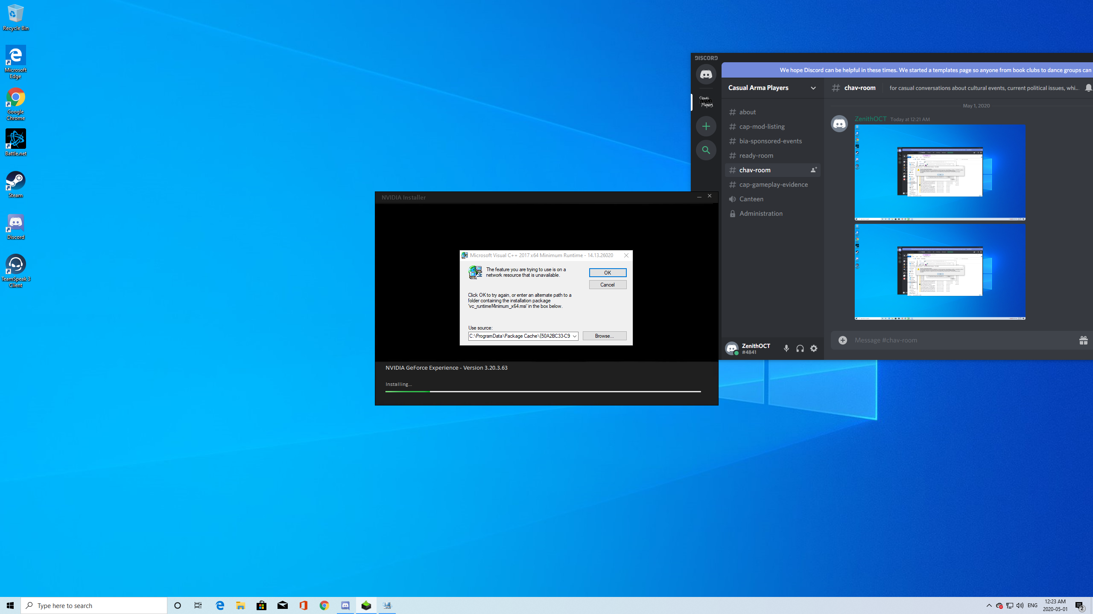Expand the Casual Arma Players server dropdown

pyautogui.click(x=813, y=88)
